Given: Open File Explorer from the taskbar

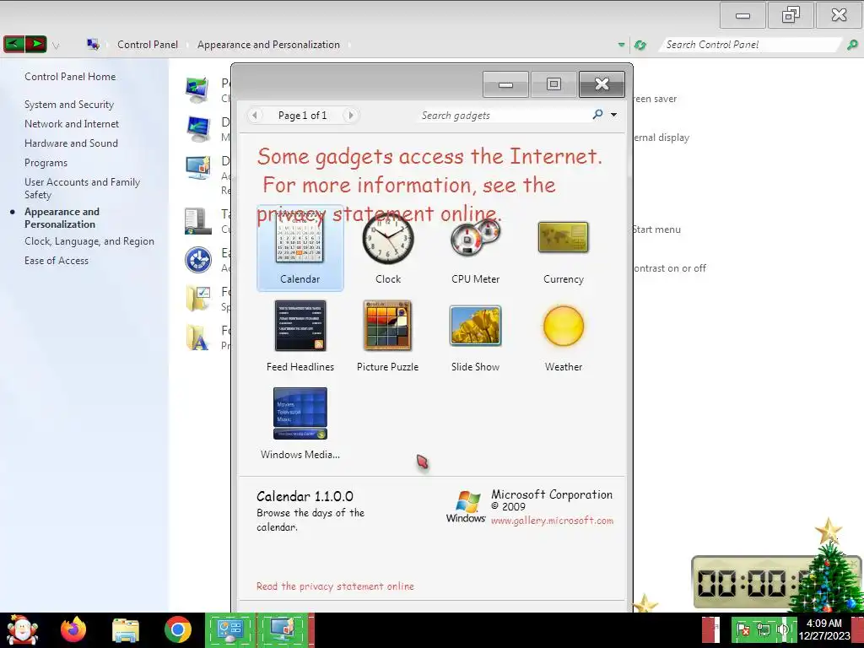Looking at the screenshot, I should [126, 630].
